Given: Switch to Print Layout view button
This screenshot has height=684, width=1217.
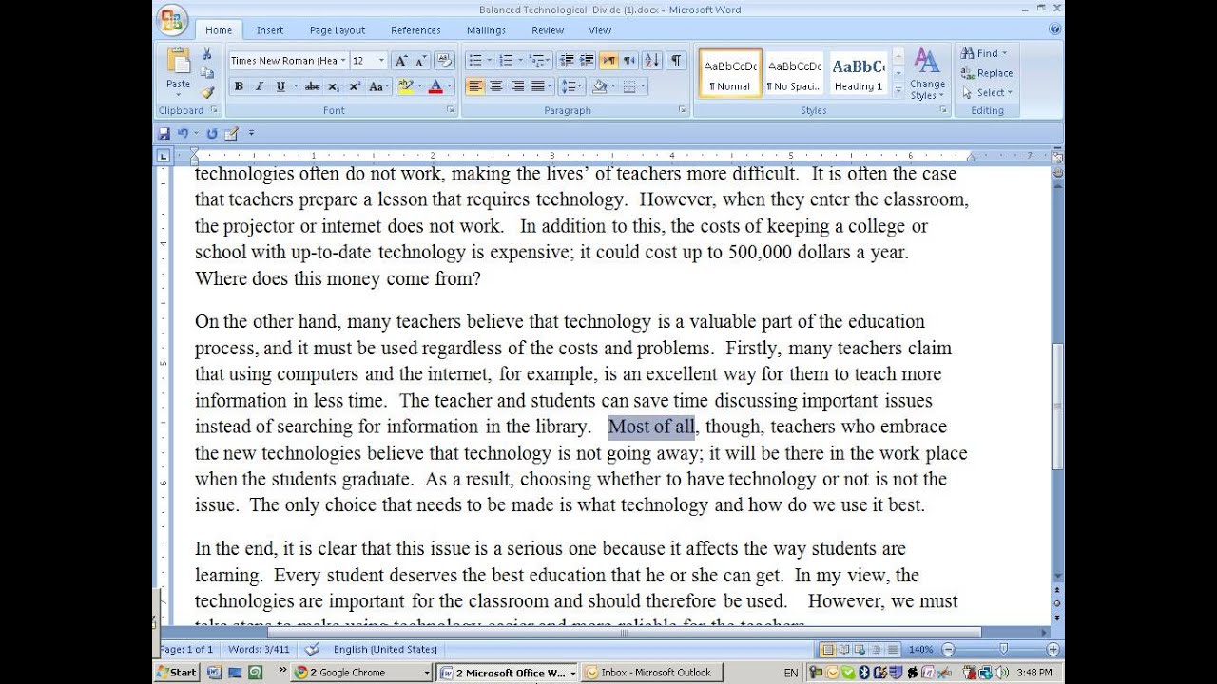Looking at the screenshot, I should pos(828,649).
